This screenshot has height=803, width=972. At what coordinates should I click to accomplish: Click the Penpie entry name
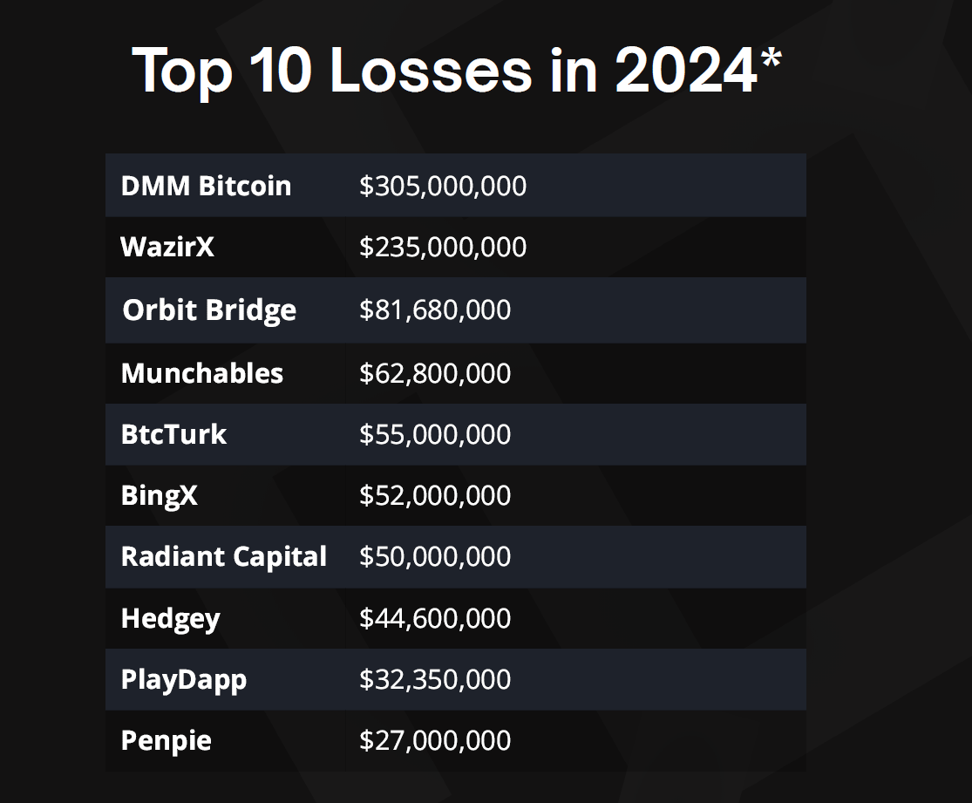tap(166, 740)
